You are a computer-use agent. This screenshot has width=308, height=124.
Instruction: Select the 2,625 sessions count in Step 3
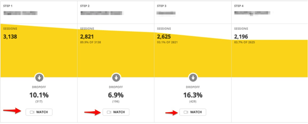click(164, 37)
